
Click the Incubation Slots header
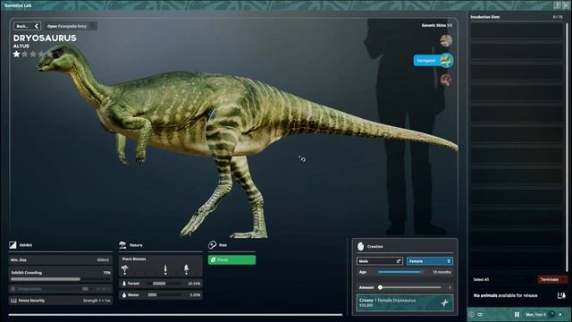pyautogui.click(x=485, y=17)
